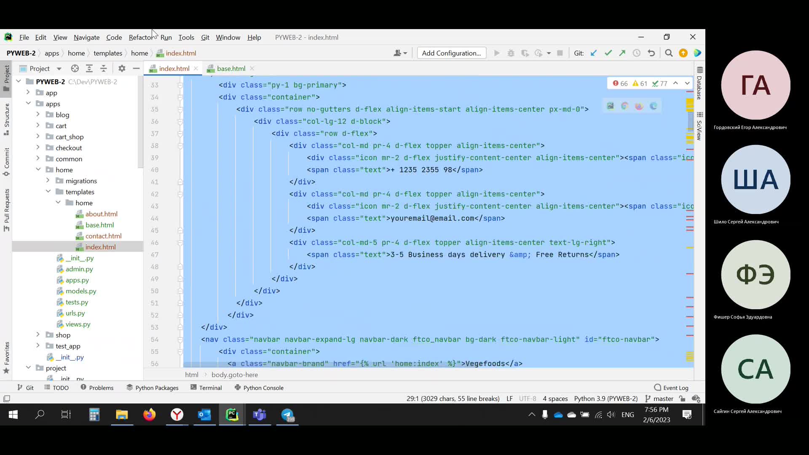The image size is (809, 455).
Task: Click Python 3.9 interpreter in status bar
Action: (x=605, y=399)
